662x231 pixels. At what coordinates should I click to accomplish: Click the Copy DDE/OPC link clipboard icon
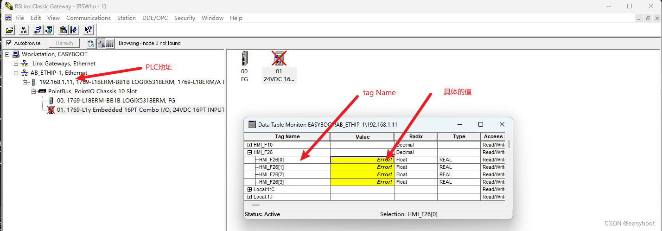(x=63, y=30)
